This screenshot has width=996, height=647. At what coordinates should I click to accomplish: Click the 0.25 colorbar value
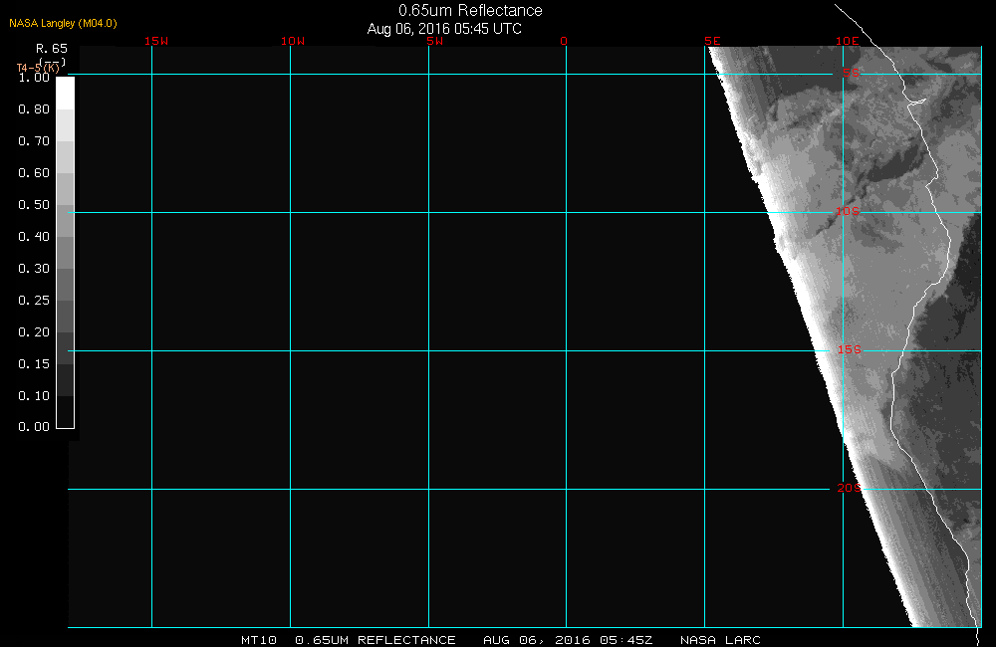[x=34, y=301]
